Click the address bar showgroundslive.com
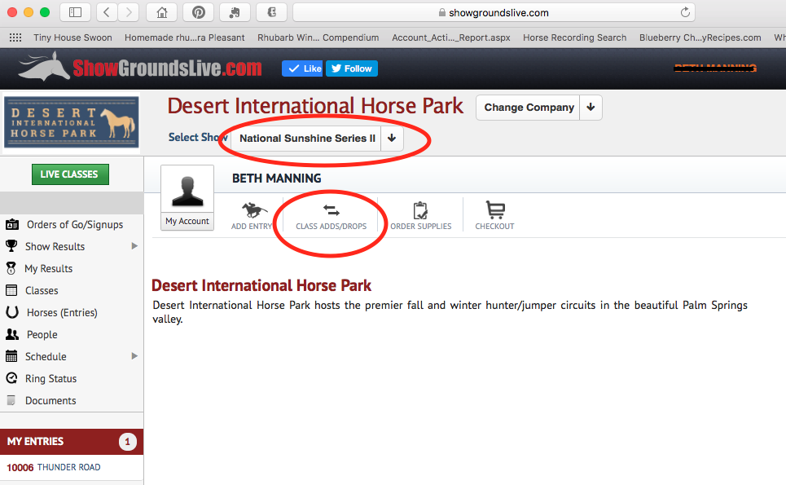This screenshot has height=485, width=786. pyautogui.click(x=494, y=12)
